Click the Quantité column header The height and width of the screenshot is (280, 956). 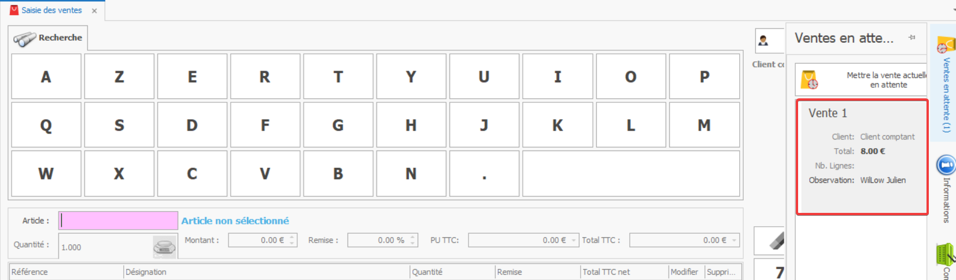pos(452,272)
